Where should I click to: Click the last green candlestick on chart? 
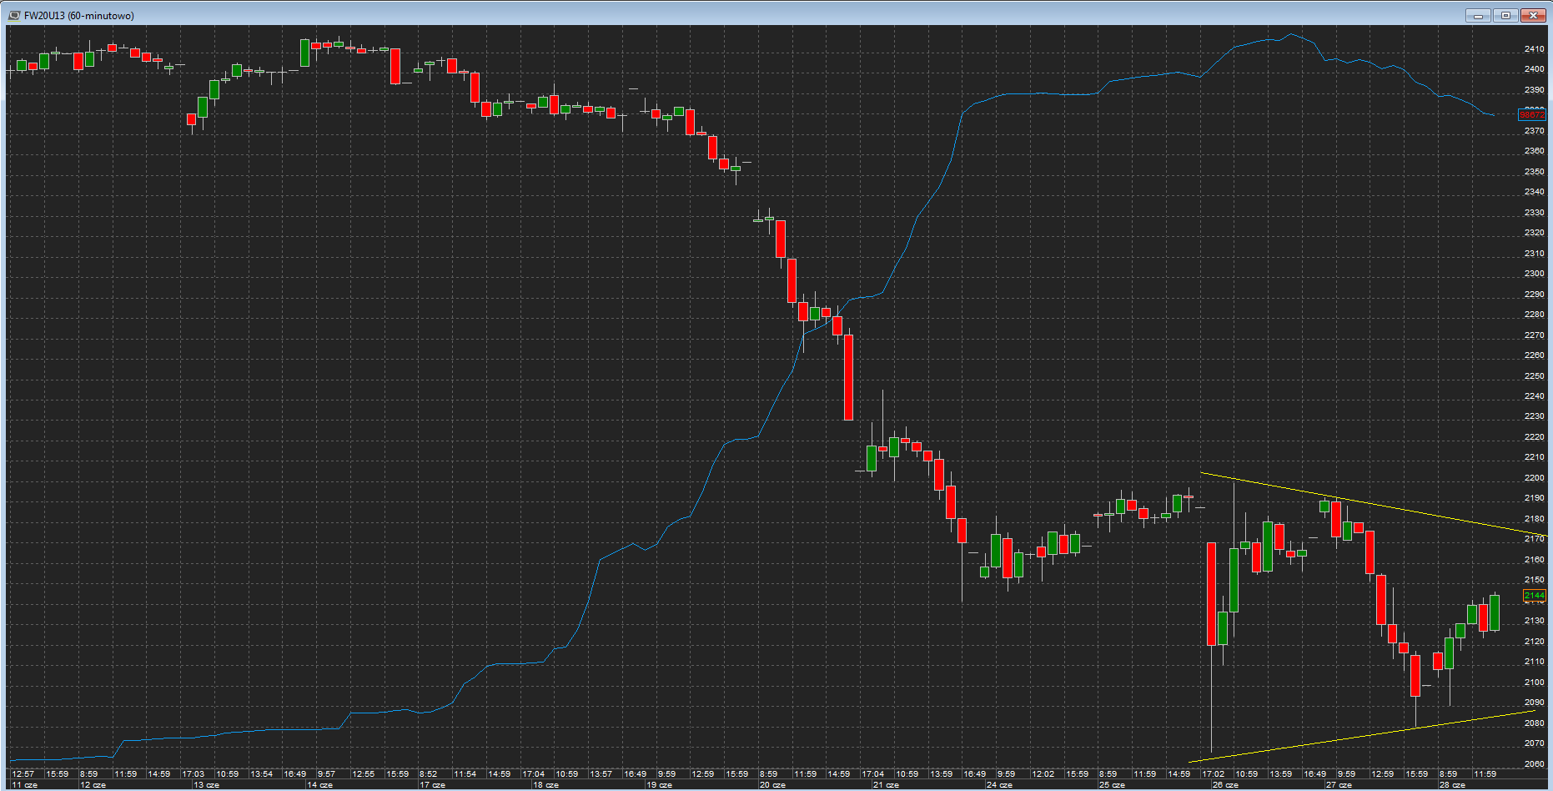(1495, 613)
